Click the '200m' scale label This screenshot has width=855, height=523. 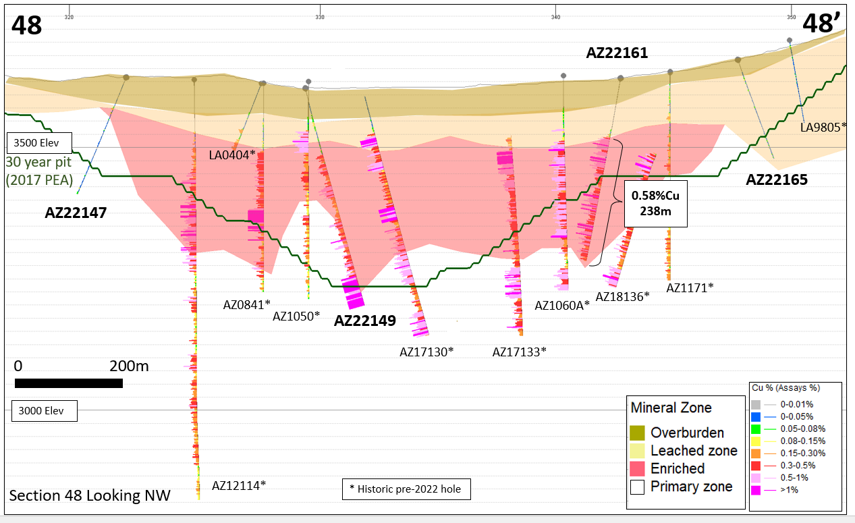129,366
